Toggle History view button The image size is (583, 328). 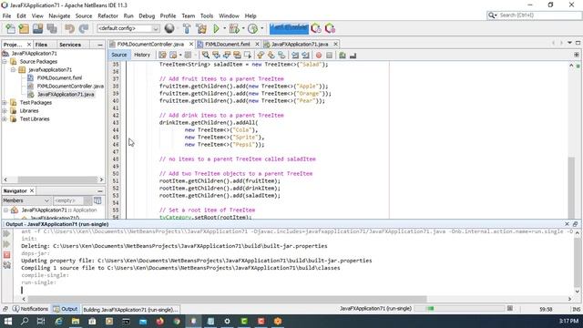tap(142, 55)
